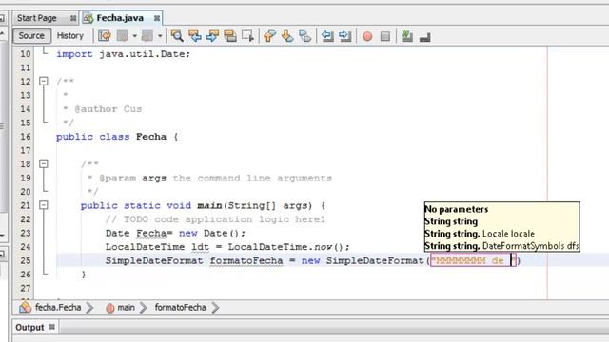Click inside the SimpleDateFormat pattern string
Screen dimensions: 609x342
click(x=473, y=260)
